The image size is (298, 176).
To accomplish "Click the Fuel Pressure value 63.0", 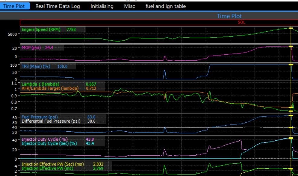I will click(x=91, y=117).
